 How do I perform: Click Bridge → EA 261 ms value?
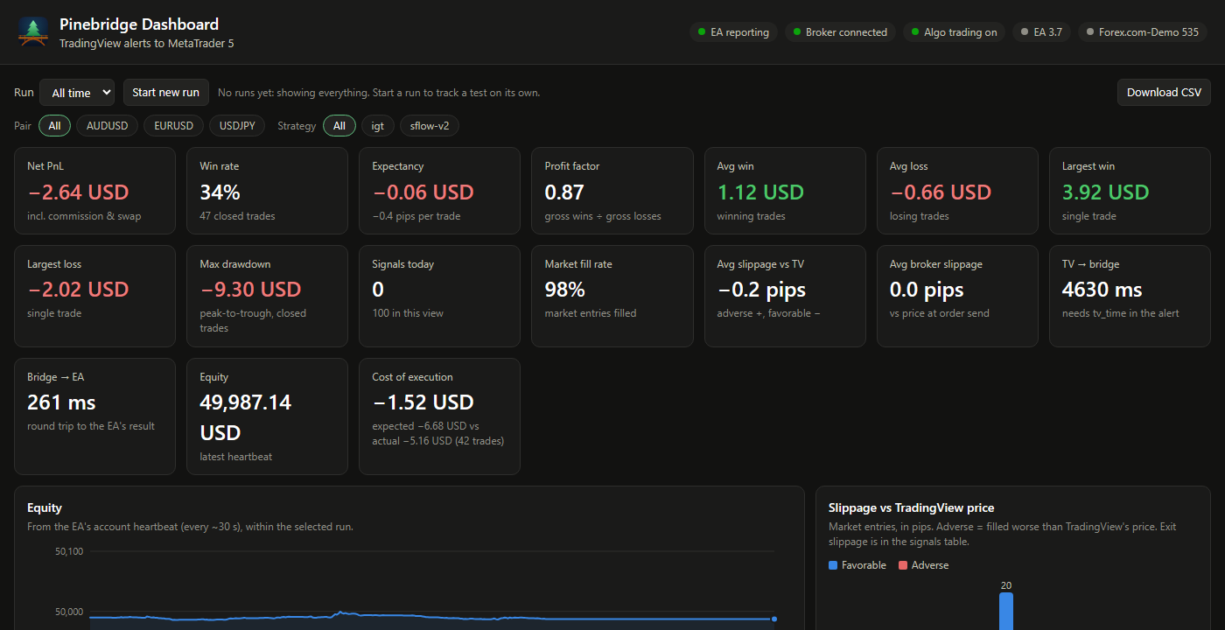point(61,402)
